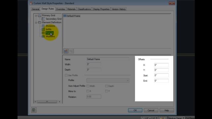212x119 pixels.
Task: Select Default Frame in the list
Action: click(x=74, y=16)
